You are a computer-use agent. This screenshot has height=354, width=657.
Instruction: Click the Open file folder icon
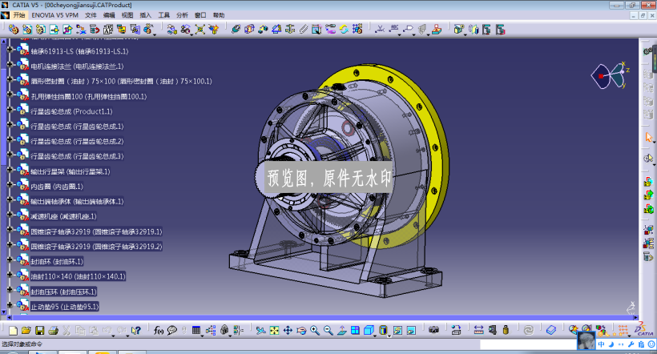(26, 331)
